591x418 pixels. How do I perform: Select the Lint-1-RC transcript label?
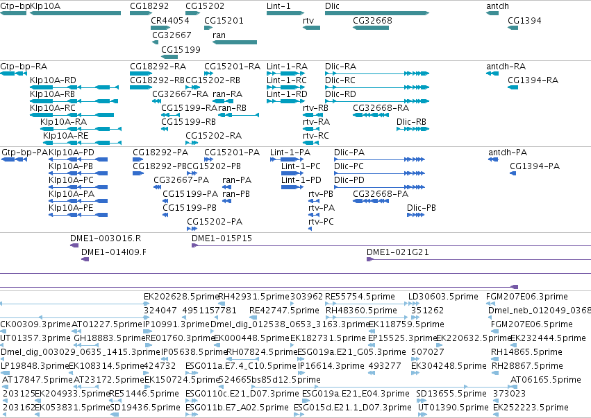tap(287, 80)
